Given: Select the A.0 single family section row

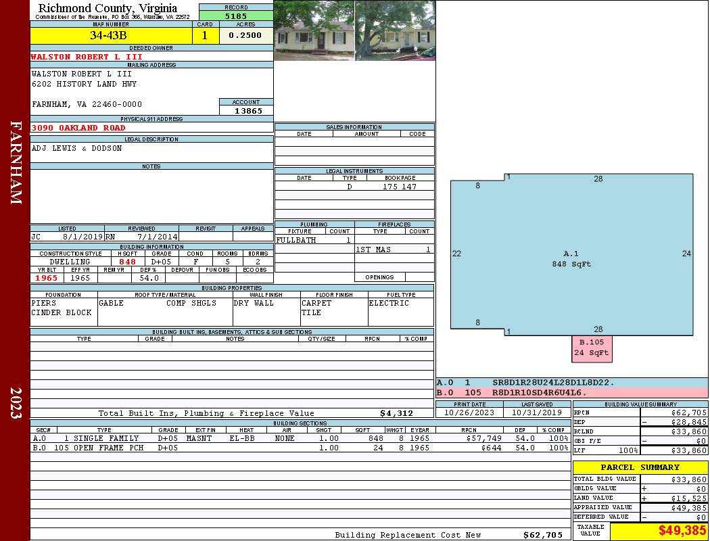Looking at the screenshot, I should (x=298, y=438).
